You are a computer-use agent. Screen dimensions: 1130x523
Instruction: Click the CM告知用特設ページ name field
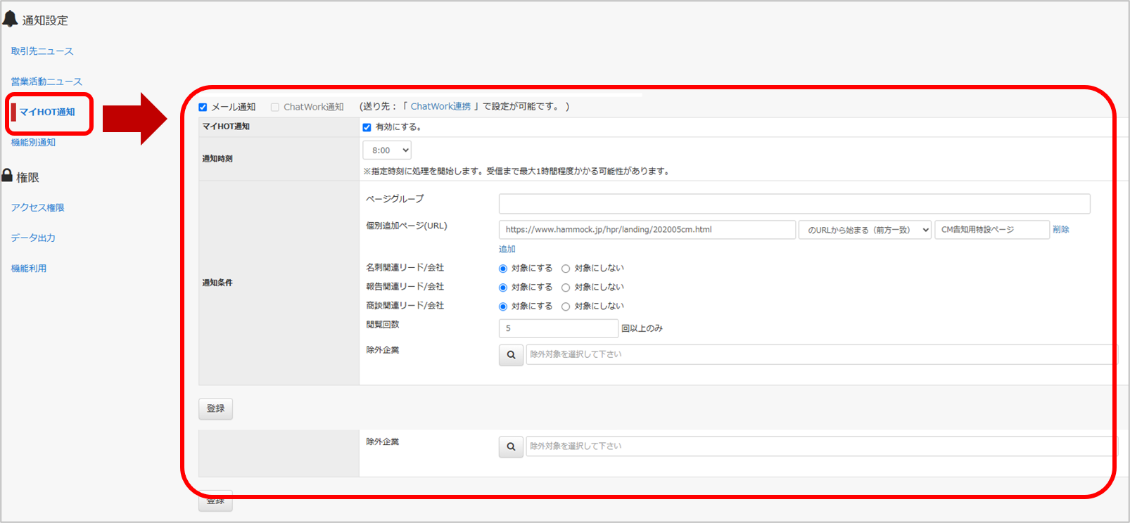point(992,230)
